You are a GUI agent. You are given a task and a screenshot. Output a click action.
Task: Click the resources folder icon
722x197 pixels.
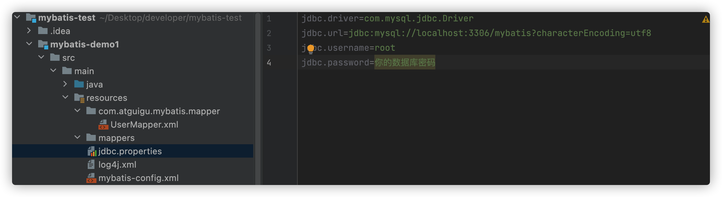point(78,97)
